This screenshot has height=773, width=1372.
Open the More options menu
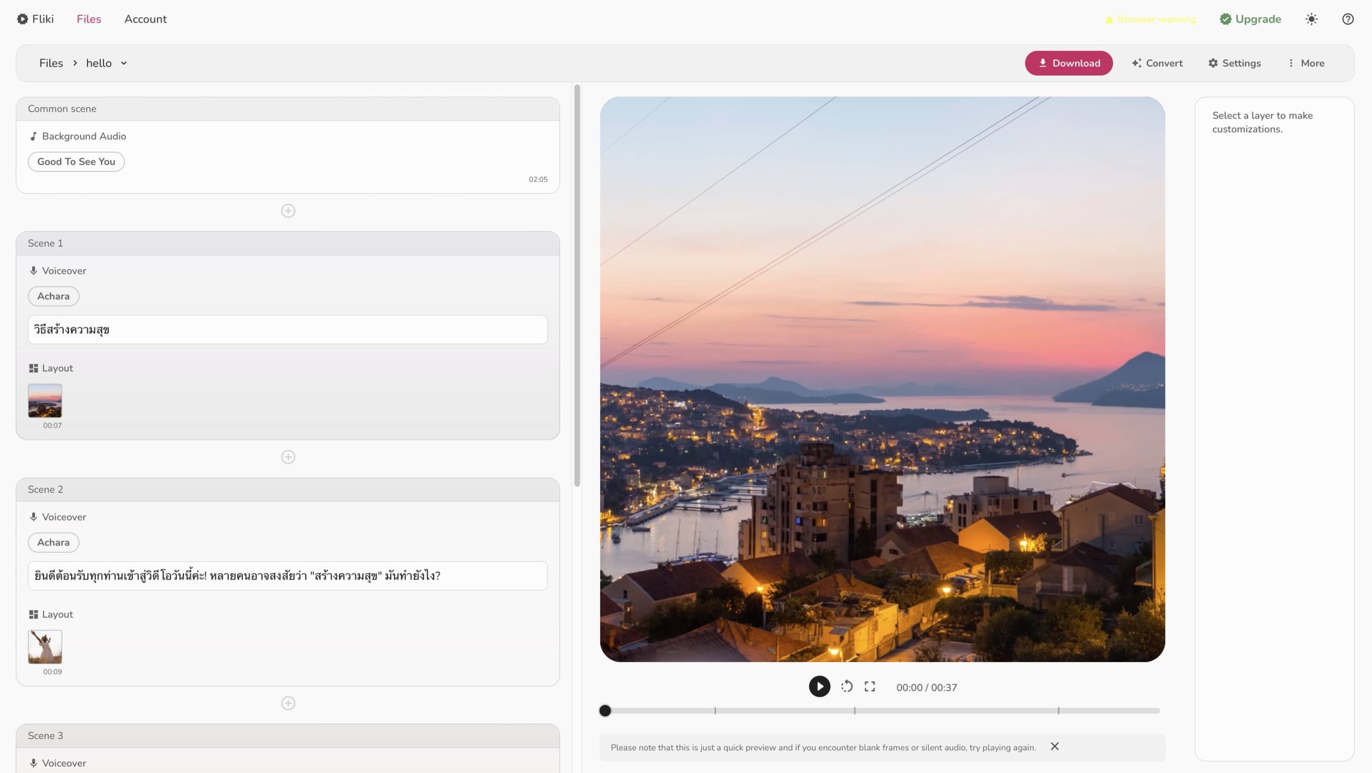point(1306,63)
